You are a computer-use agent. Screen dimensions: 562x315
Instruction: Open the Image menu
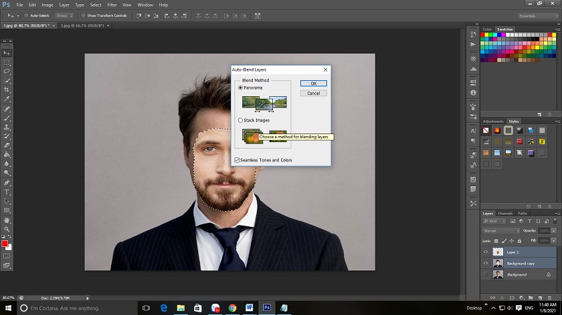pyautogui.click(x=48, y=5)
